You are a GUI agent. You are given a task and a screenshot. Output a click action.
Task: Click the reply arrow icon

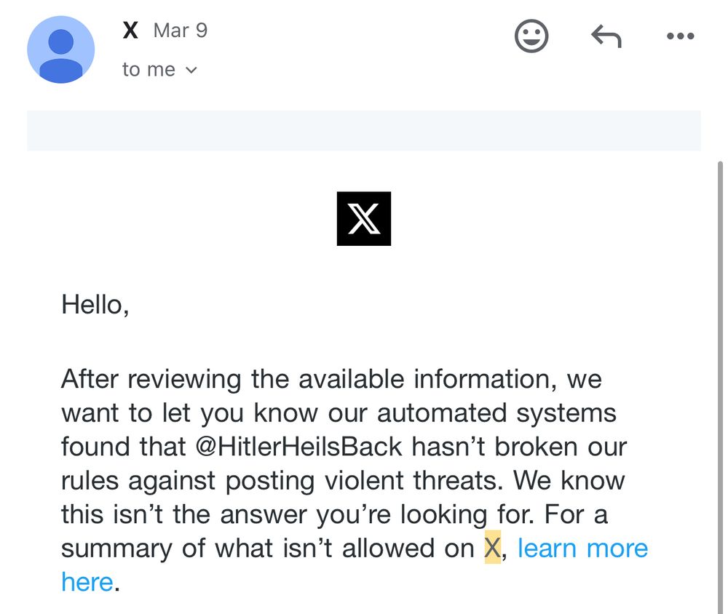pos(606,35)
